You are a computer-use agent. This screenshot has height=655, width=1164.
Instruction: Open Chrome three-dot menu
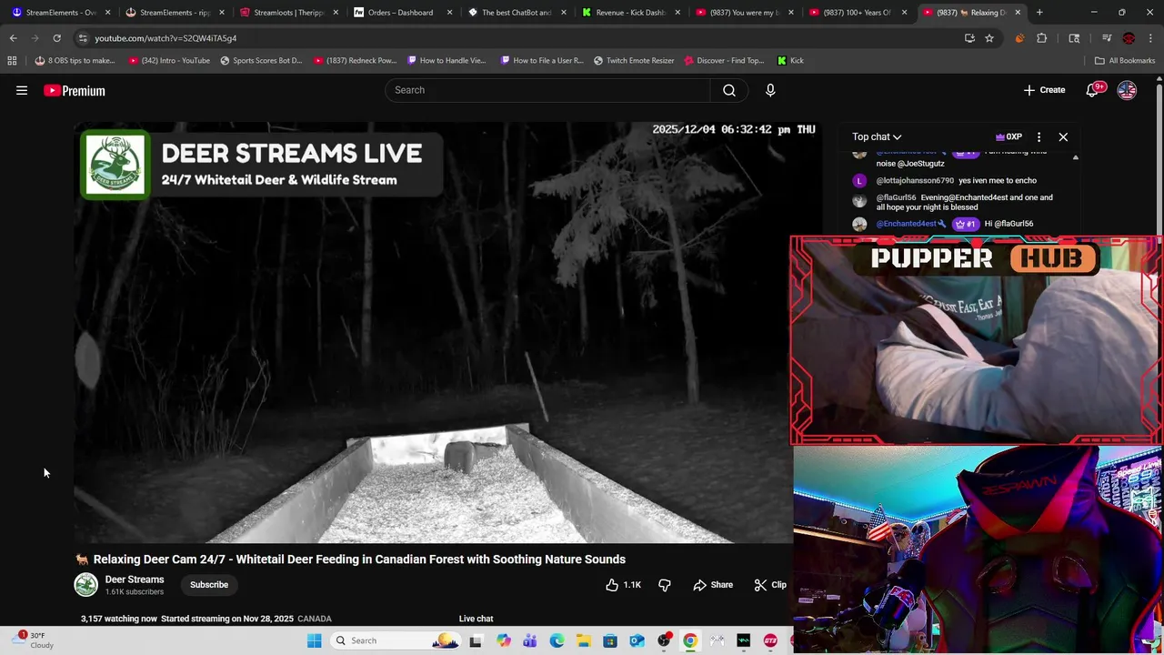pos(1151,38)
